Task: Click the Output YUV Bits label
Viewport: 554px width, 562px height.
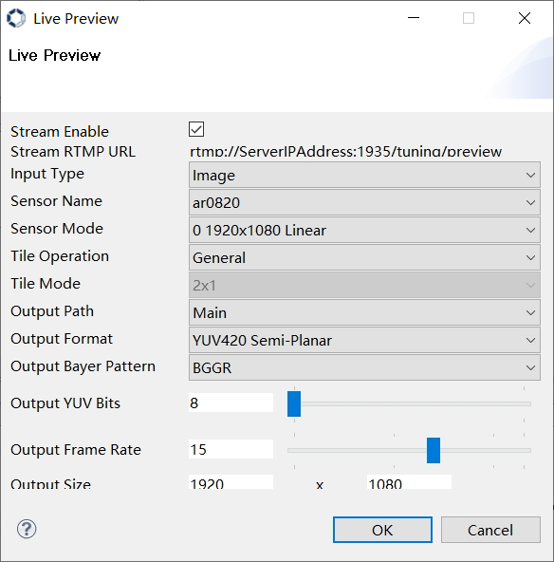Action: coord(65,403)
